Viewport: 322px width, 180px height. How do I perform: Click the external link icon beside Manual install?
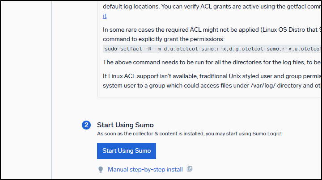tap(190, 169)
